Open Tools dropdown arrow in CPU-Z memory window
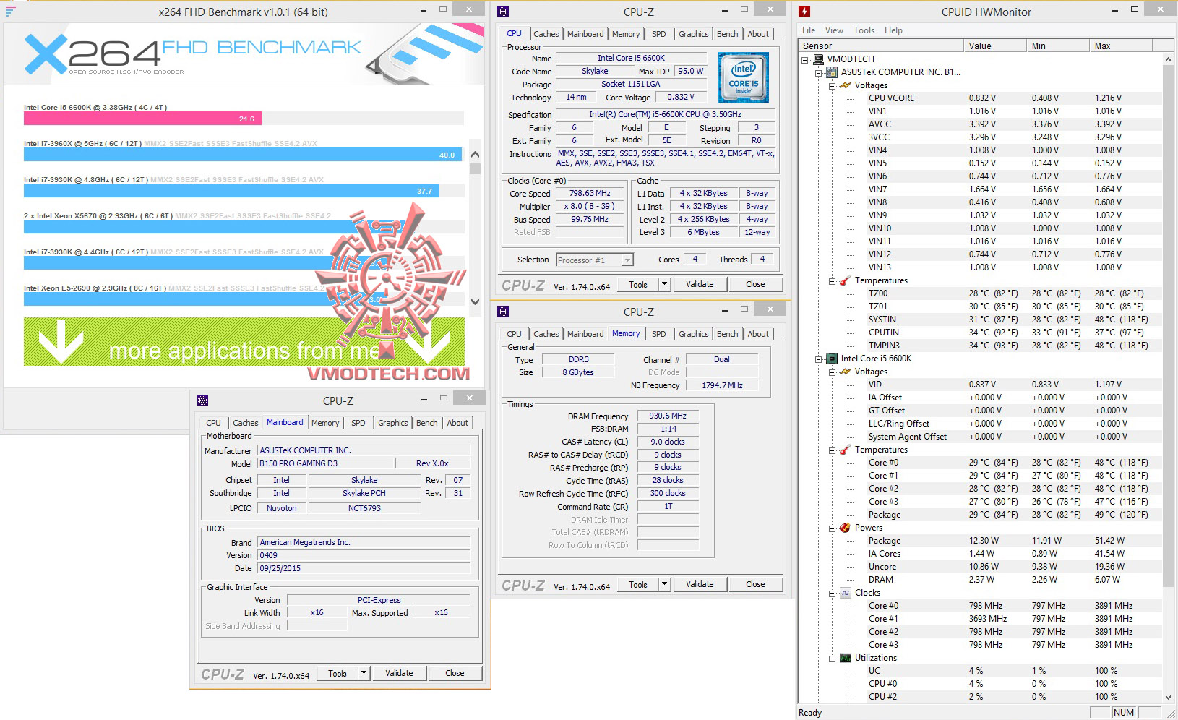 [x=664, y=584]
